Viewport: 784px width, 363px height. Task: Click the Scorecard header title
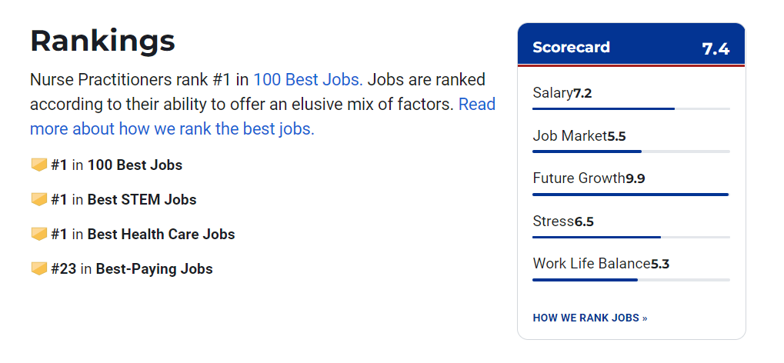571,47
